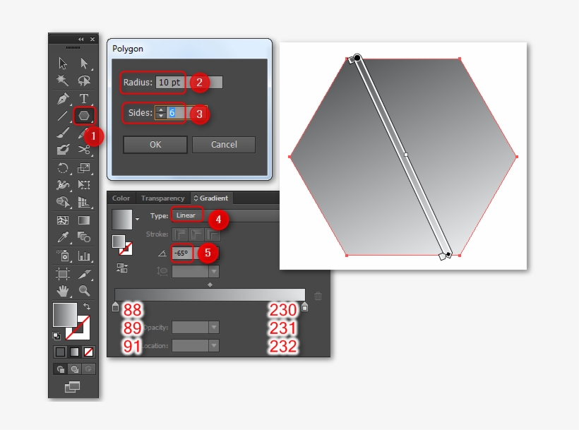Open the gradient preset picker arrow

[137, 218]
